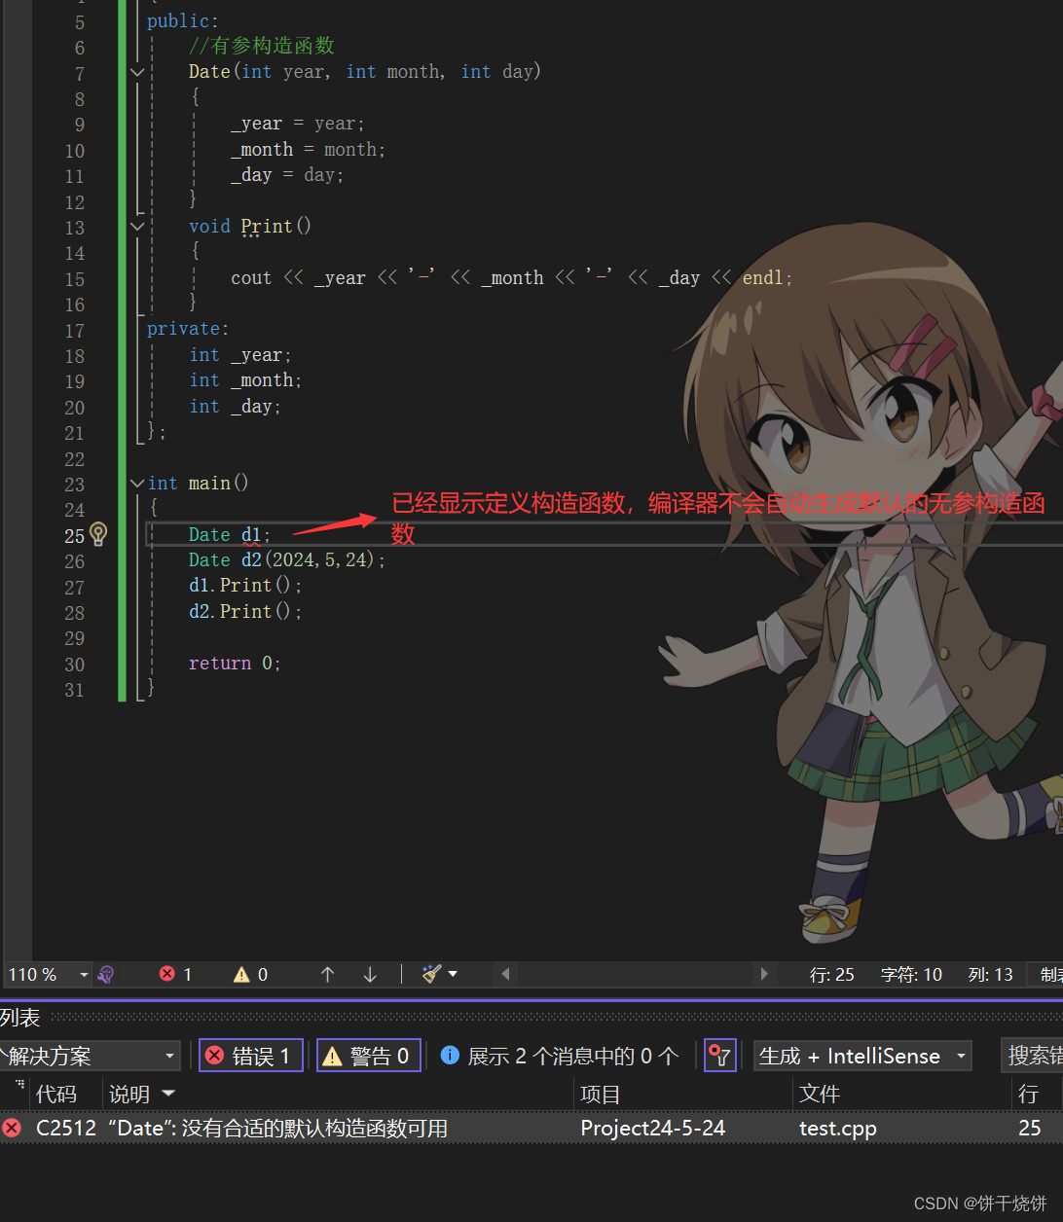Click line number 29 in the gutter
Viewport: 1063px width, 1222px height.
pyautogui.click(x=74, y=638)
